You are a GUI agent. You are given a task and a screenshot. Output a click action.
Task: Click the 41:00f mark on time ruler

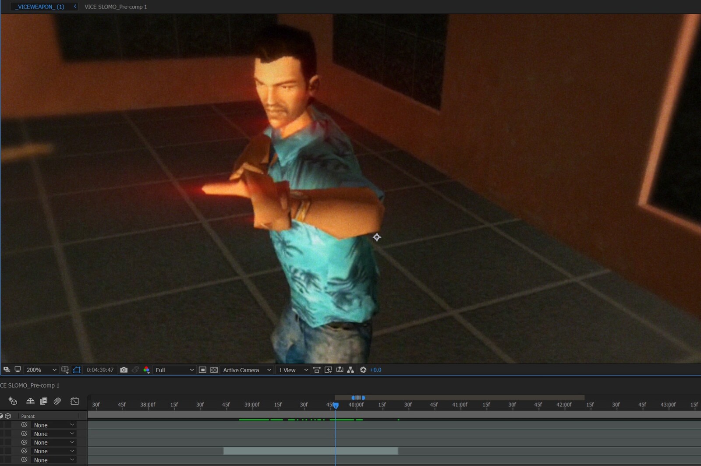[x=460, y=405]
